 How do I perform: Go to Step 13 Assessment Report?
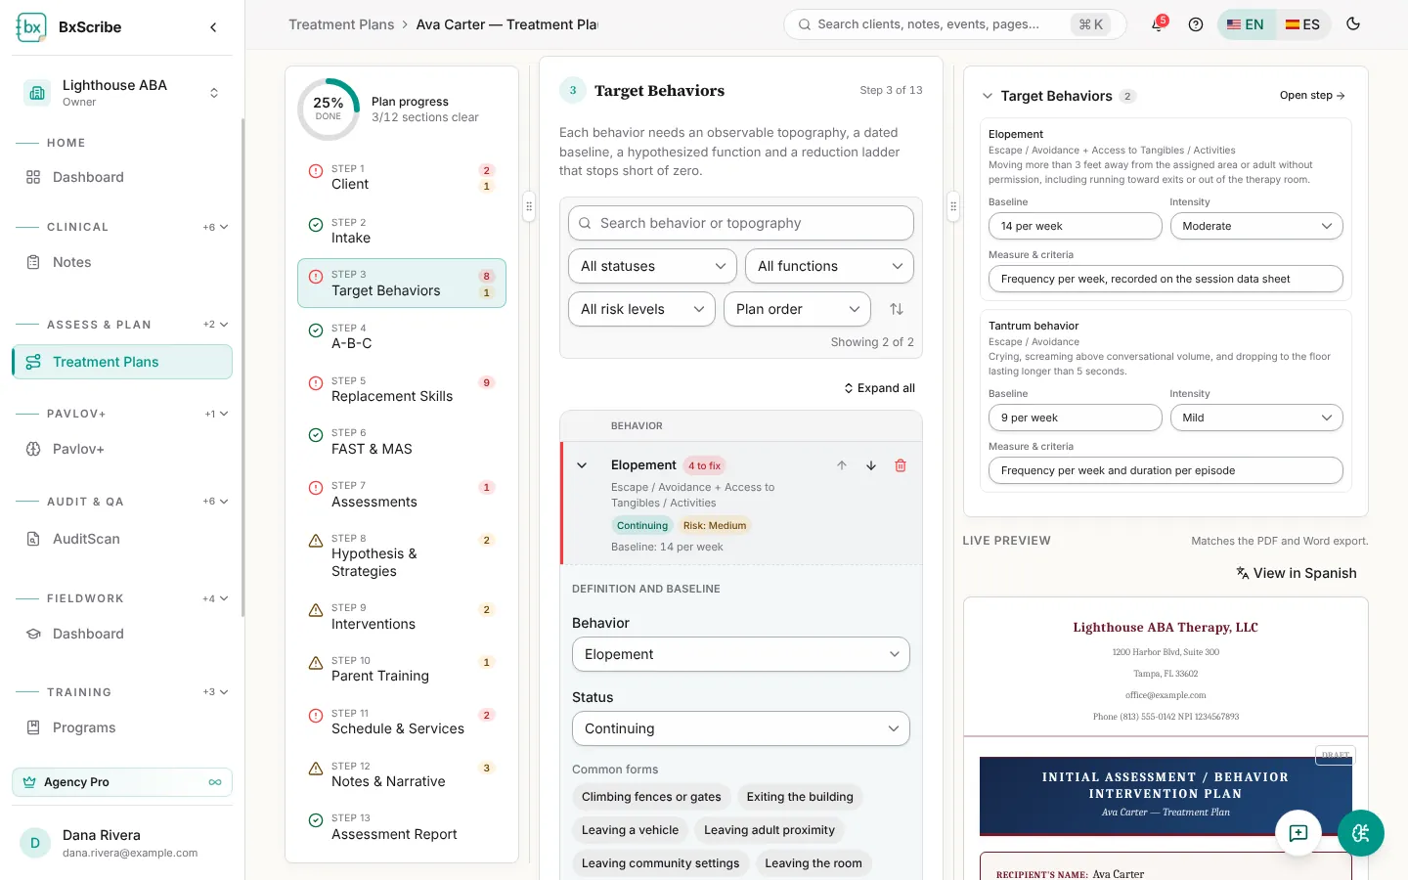pyautogui.click(x=402, y=827)
